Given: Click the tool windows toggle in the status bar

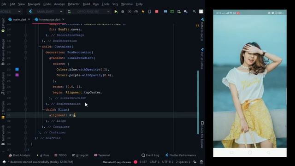Looking at the screenshot, I should pos(4,162).
